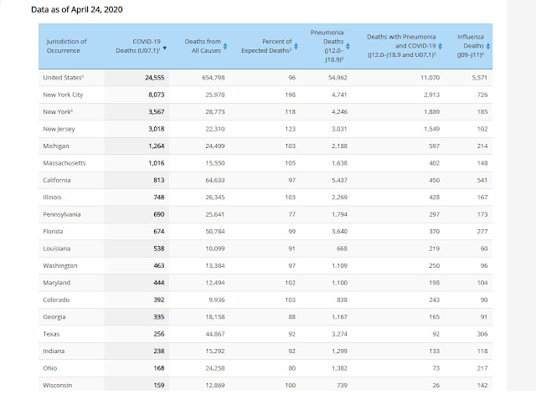Screen dimensions: 536x395
Task: Sort by Influenza Deaths column arrows
Action: (x=489, y=46)
